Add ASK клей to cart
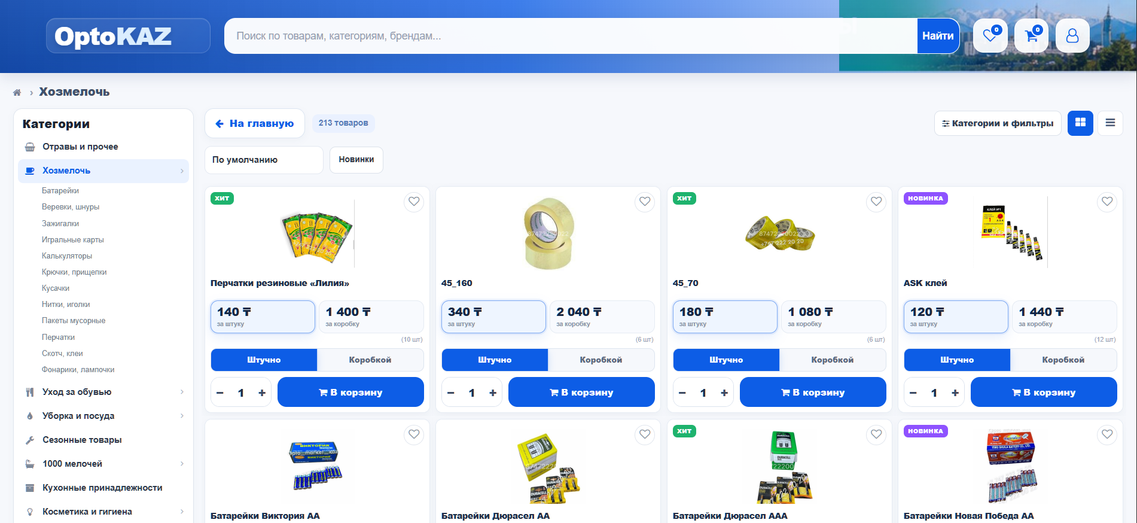 (1044, 392)
